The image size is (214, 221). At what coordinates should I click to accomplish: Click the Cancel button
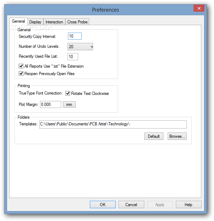[131, 204]
